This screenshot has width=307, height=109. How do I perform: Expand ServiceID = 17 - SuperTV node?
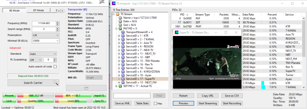119,79
